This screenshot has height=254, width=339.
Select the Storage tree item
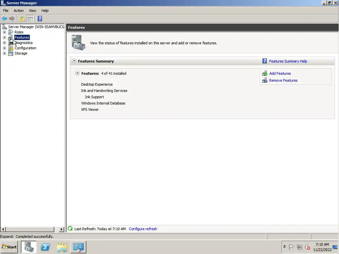[21, 53]
